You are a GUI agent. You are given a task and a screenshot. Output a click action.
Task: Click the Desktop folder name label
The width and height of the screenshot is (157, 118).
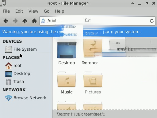(x=67, y=63)
